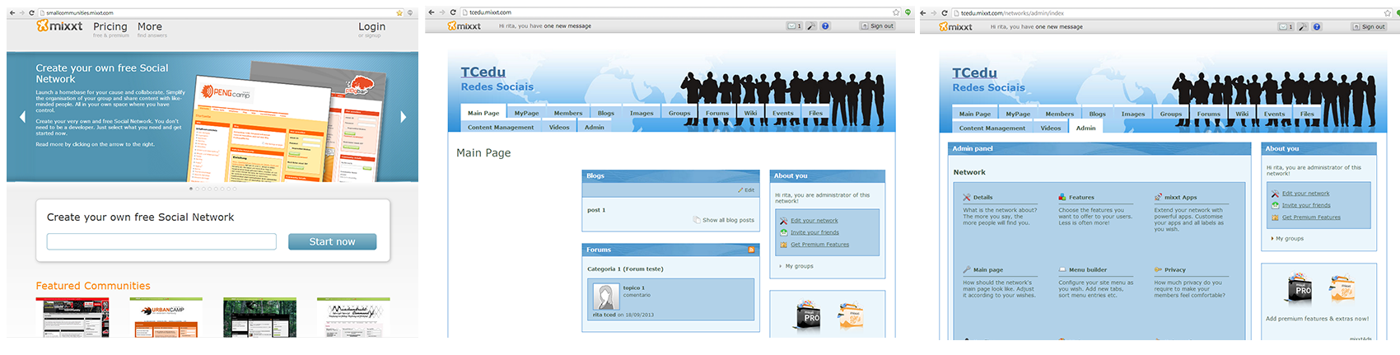Click the pencil Edit icon in Blogs panel
Viewport: 1400px width, 355px height.
(x=741, y=190)
